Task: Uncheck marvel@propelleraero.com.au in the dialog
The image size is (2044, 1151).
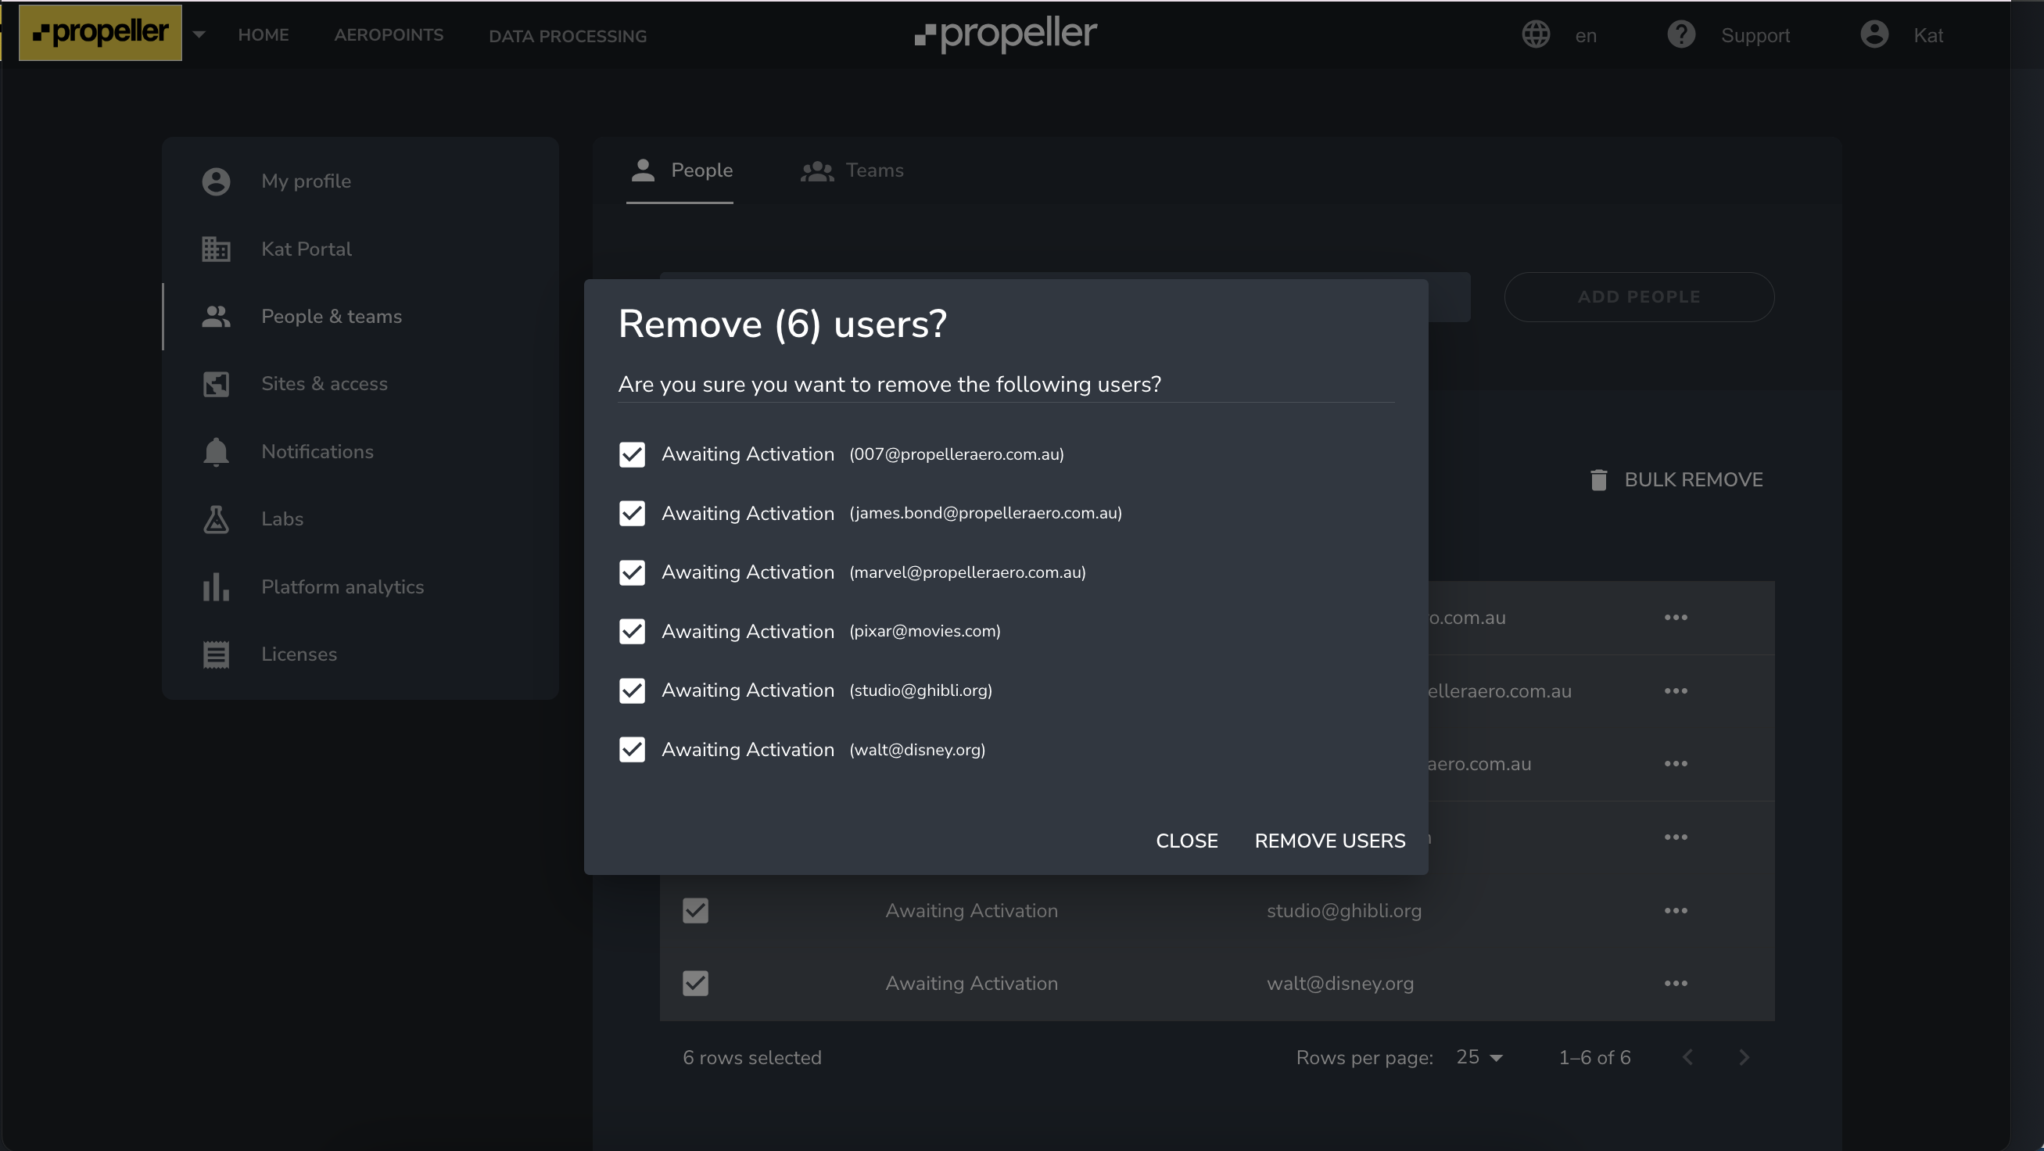Action: (x=632, y=572)
